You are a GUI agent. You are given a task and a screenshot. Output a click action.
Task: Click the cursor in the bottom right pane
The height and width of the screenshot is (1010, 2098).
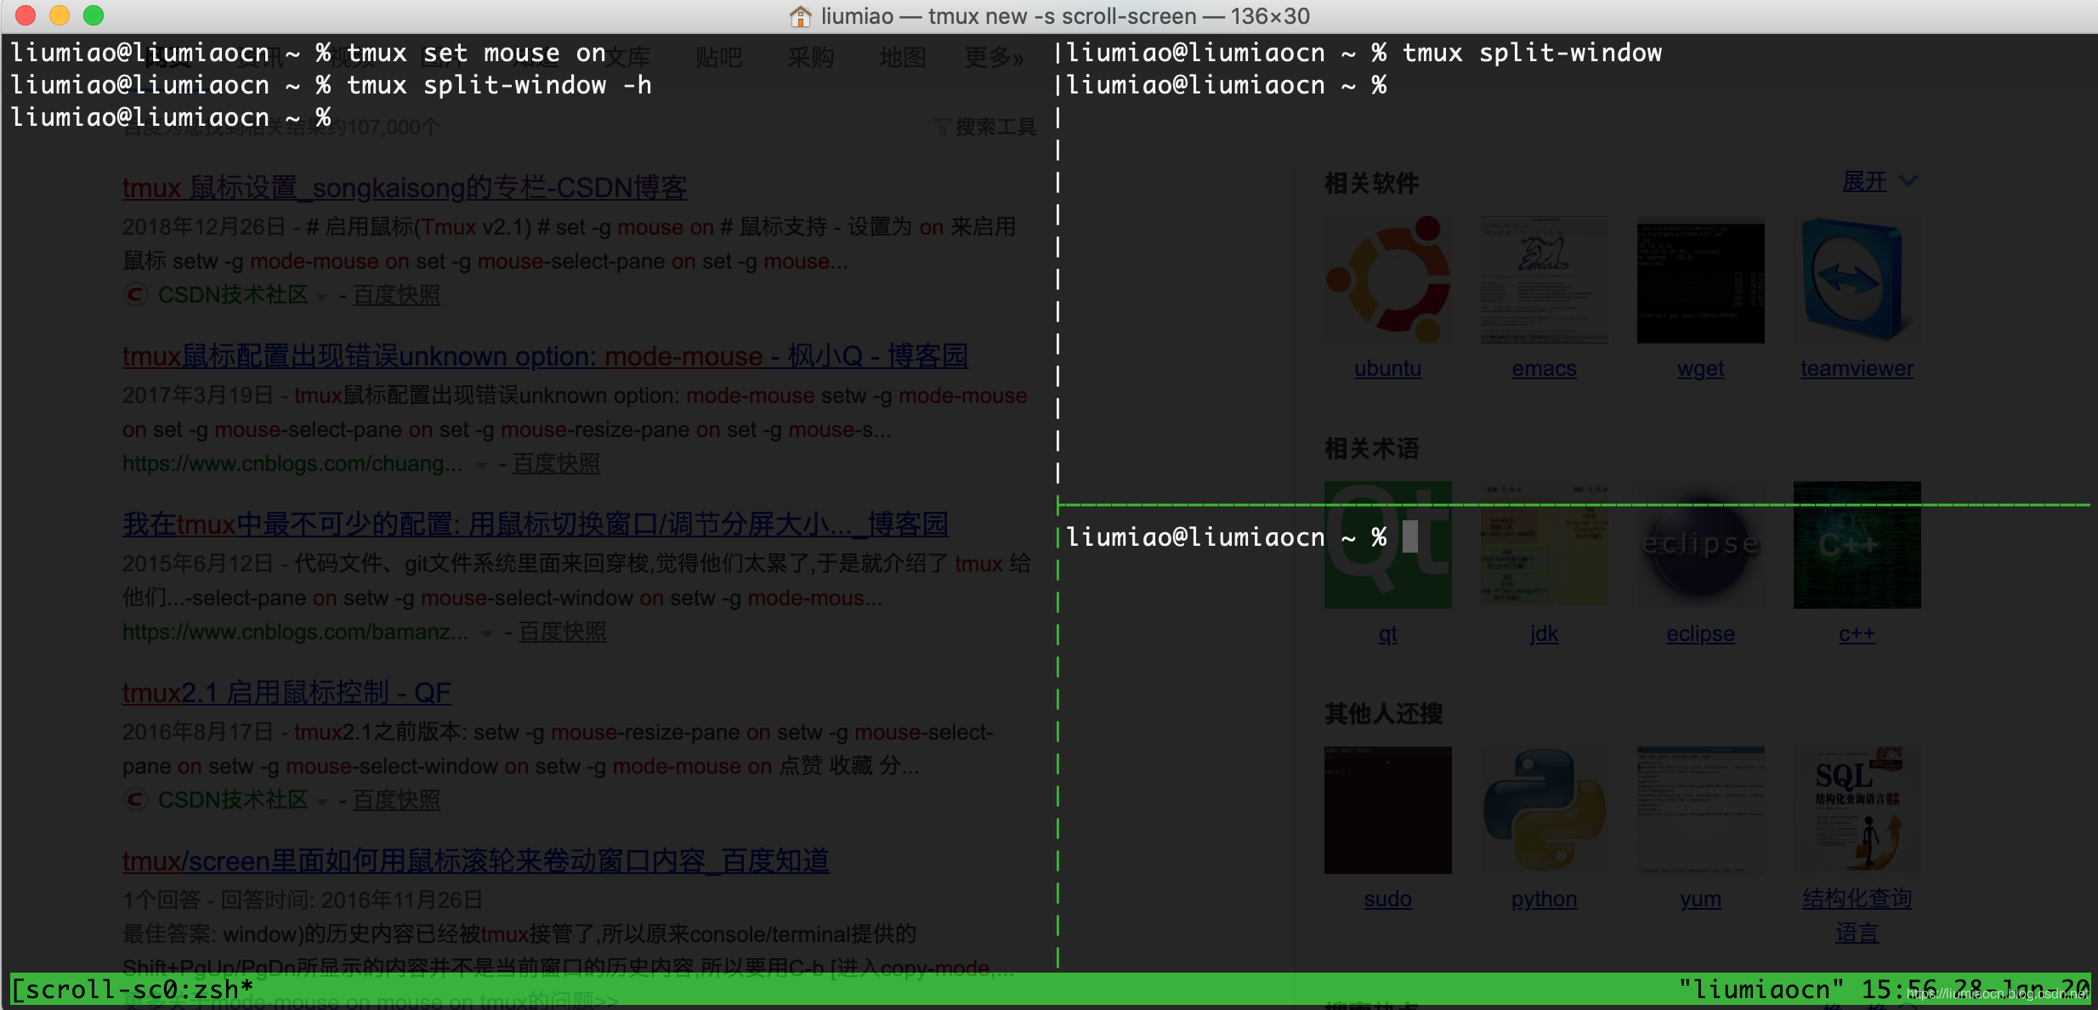1410,536
